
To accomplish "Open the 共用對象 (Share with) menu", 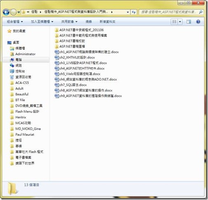I will pyautogui.click(x=69, y=21).
